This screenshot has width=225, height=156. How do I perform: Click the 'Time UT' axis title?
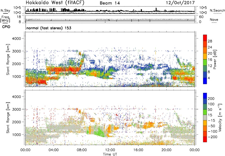(x=110, y=154)
